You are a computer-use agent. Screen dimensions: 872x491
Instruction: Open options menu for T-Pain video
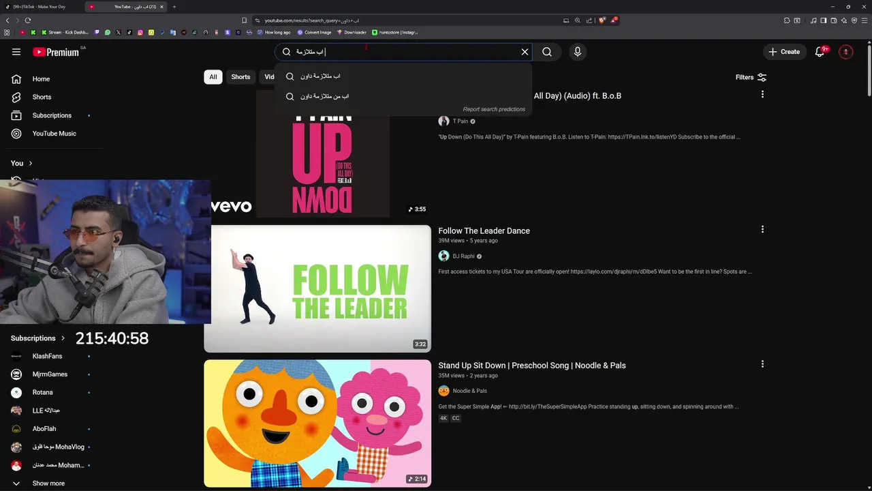762,95
